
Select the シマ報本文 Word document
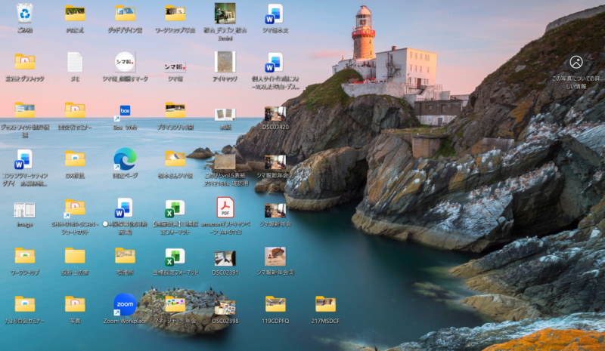[x=275, y=14]
